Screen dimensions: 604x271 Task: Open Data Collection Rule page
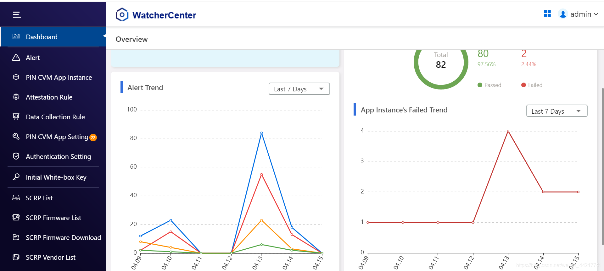tap(53, 117)
